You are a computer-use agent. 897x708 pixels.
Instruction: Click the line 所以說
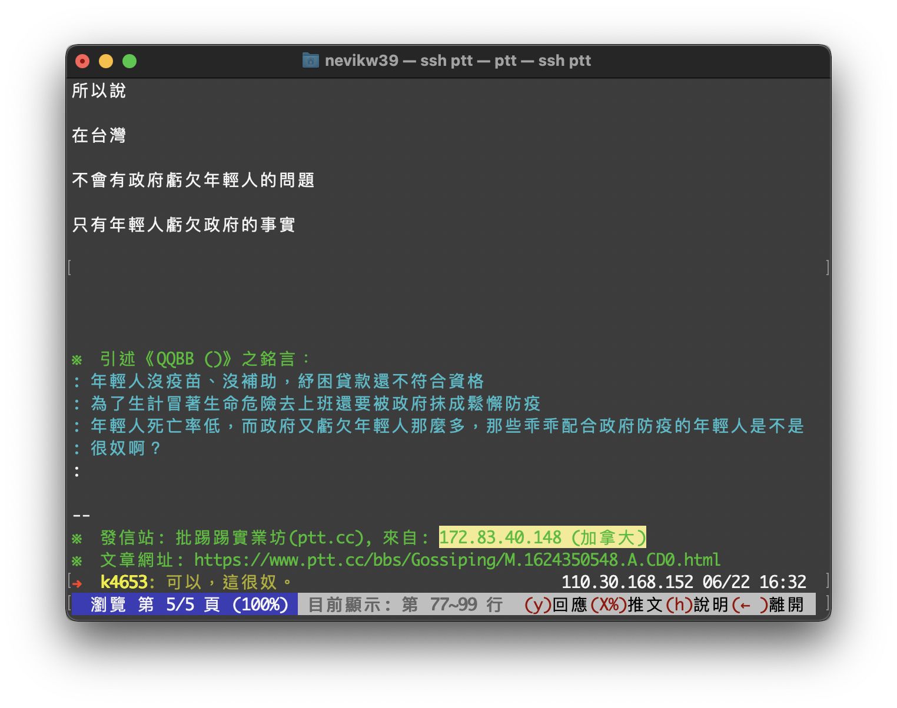pos(99,91)
